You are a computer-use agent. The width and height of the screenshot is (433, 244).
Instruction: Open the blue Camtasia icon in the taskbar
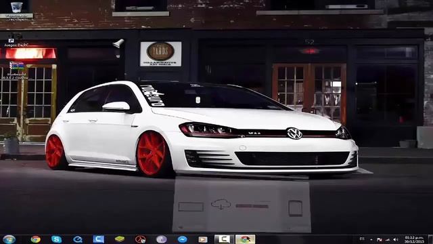click(99, 239)
